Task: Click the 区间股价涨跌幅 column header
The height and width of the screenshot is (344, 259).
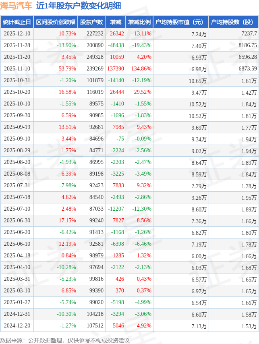Action: click(x=55, y=22)
